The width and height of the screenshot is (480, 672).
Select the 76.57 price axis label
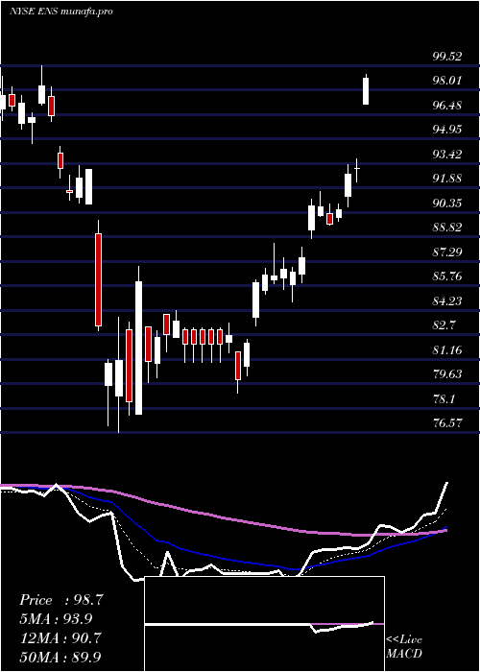point(447,424)
